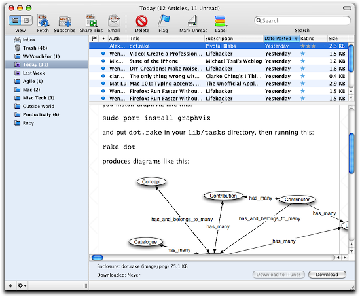360x297 pixels.
Task: Open the Misc Tech (1) folder
Action: pyautogui.click(x=47, y=98)
